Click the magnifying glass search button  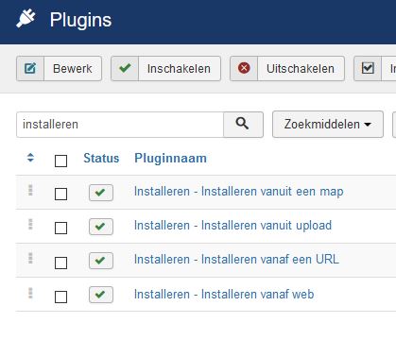coord(243,125)
